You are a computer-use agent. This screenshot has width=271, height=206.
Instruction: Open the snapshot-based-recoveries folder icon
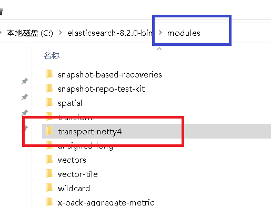(49, 74)
